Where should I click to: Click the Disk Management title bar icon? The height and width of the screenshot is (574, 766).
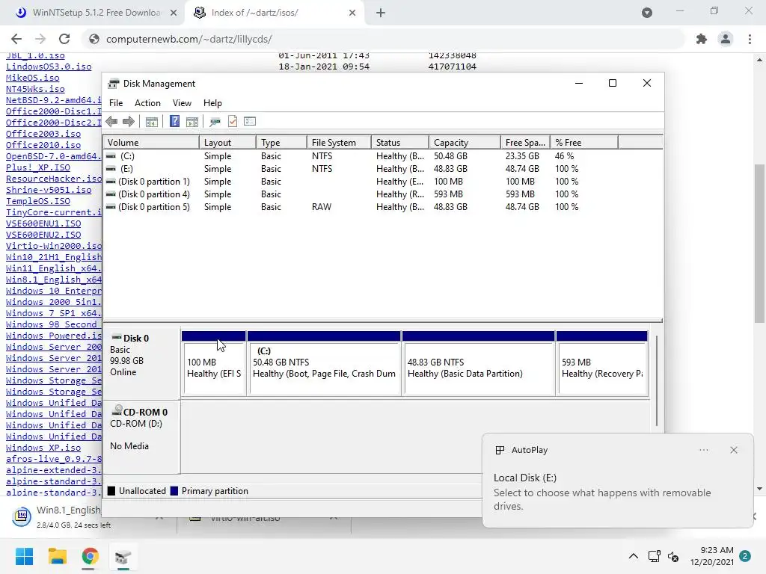[x=114, y=84]
